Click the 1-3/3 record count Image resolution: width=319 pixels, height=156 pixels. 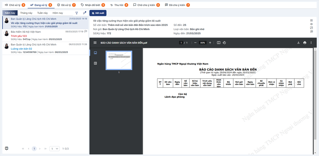[x=66, y=149]
